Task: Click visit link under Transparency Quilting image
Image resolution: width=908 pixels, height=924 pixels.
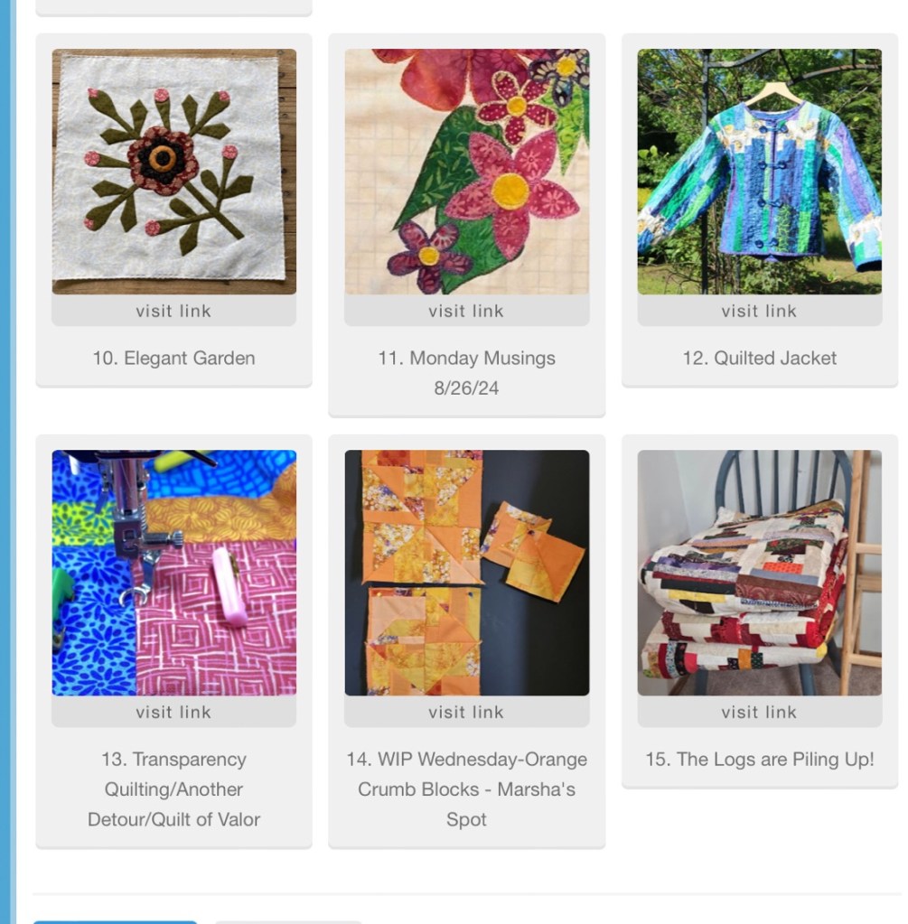Action: pyautogui.click(x=174, y=712)
